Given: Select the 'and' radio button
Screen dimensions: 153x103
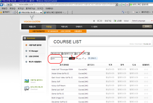Looking at the screenshot, I should click(x=77, y=58).
